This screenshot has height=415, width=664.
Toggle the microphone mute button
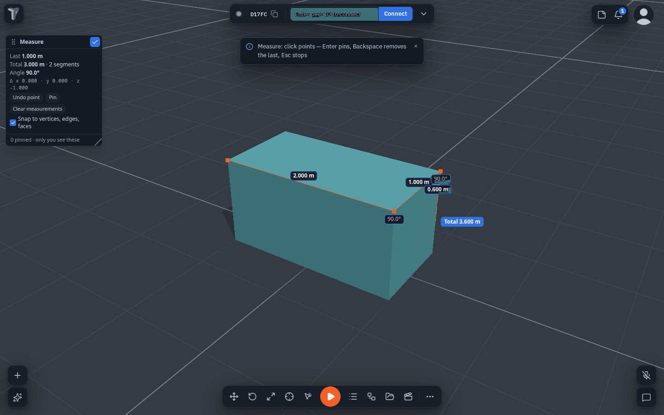[x=646, y=375]
